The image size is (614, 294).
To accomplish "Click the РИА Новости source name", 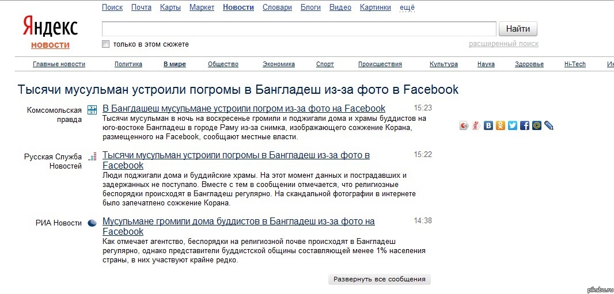I will point(59,223).
